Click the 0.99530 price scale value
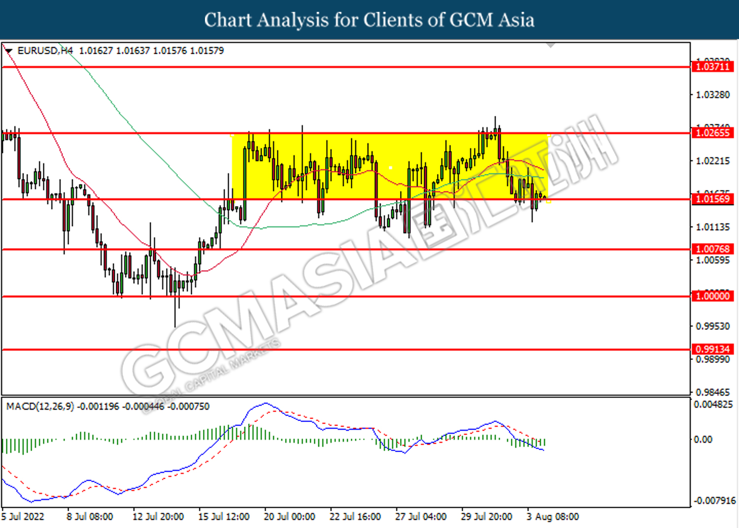The height and width of the screenshot is (528, 739). pyautogui.click(x=712, y=326)
